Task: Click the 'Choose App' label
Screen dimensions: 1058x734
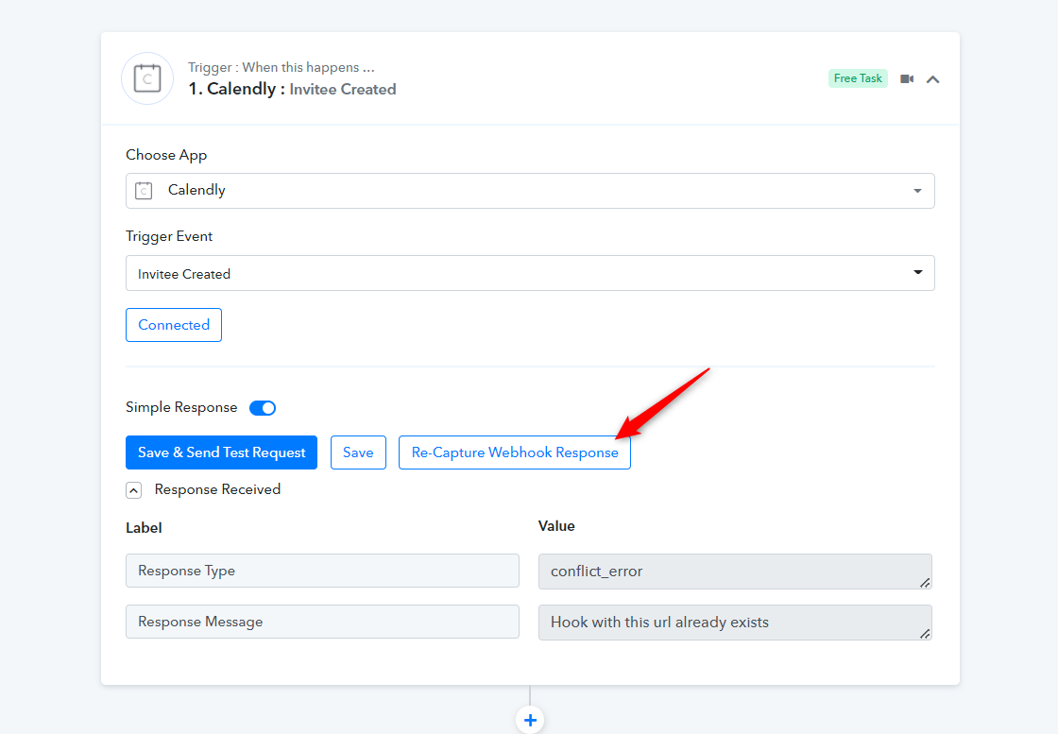Action: tap(166, 155)
